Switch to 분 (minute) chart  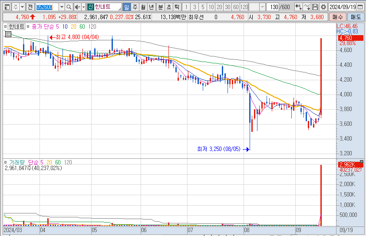coord(160,7)
